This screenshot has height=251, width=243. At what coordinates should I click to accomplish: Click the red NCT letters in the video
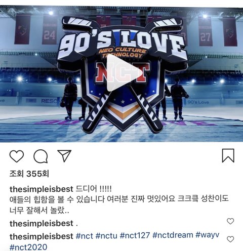click(x=123, y=72)
